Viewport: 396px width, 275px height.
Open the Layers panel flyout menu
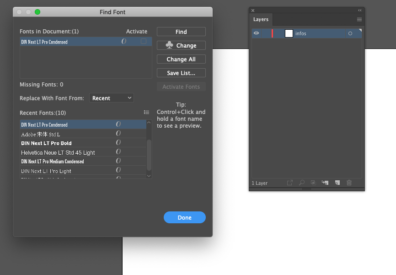[x=359, y=20]
